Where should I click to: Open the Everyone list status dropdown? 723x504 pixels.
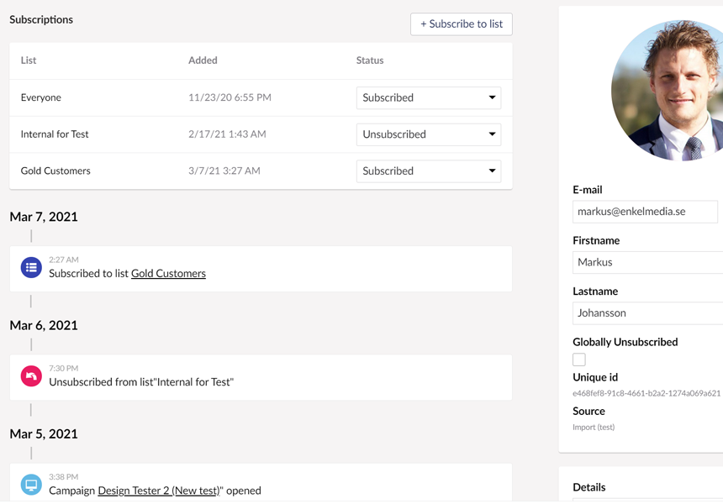coord(429,97)
